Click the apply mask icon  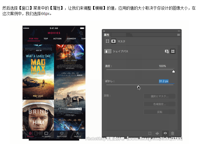pos(157,133)
